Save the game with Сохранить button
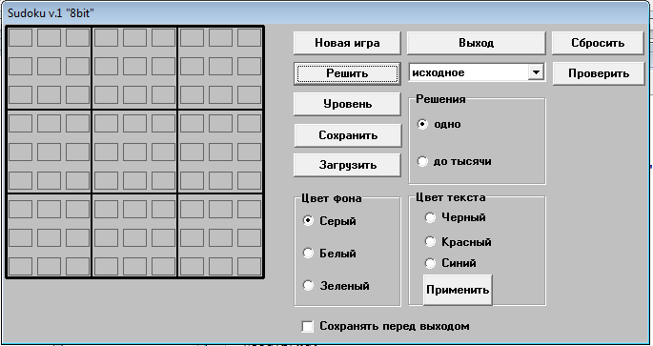653x346 pixels. click(x=348, y=135)
